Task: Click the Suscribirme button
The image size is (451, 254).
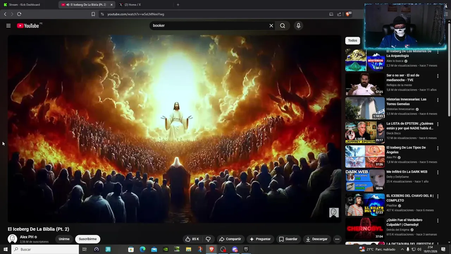Action: coord(88,239)
